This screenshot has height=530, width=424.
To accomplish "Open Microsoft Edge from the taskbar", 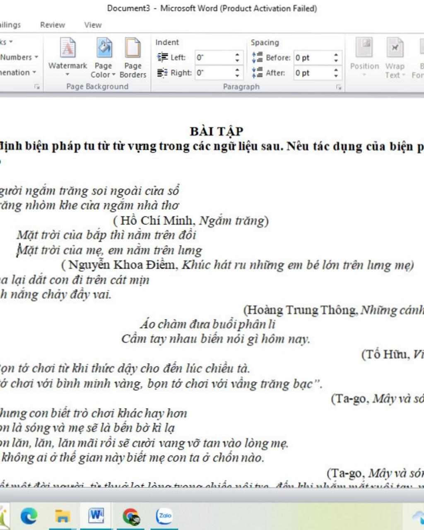I will point(29,516).
